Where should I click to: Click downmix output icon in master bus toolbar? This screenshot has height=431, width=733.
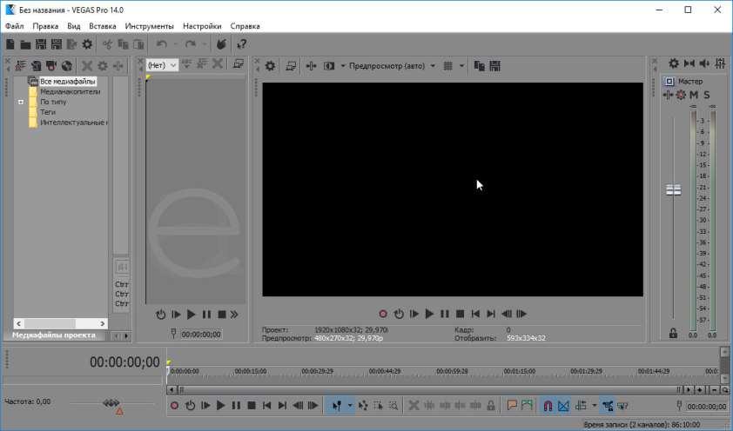[x=689, y=63]
